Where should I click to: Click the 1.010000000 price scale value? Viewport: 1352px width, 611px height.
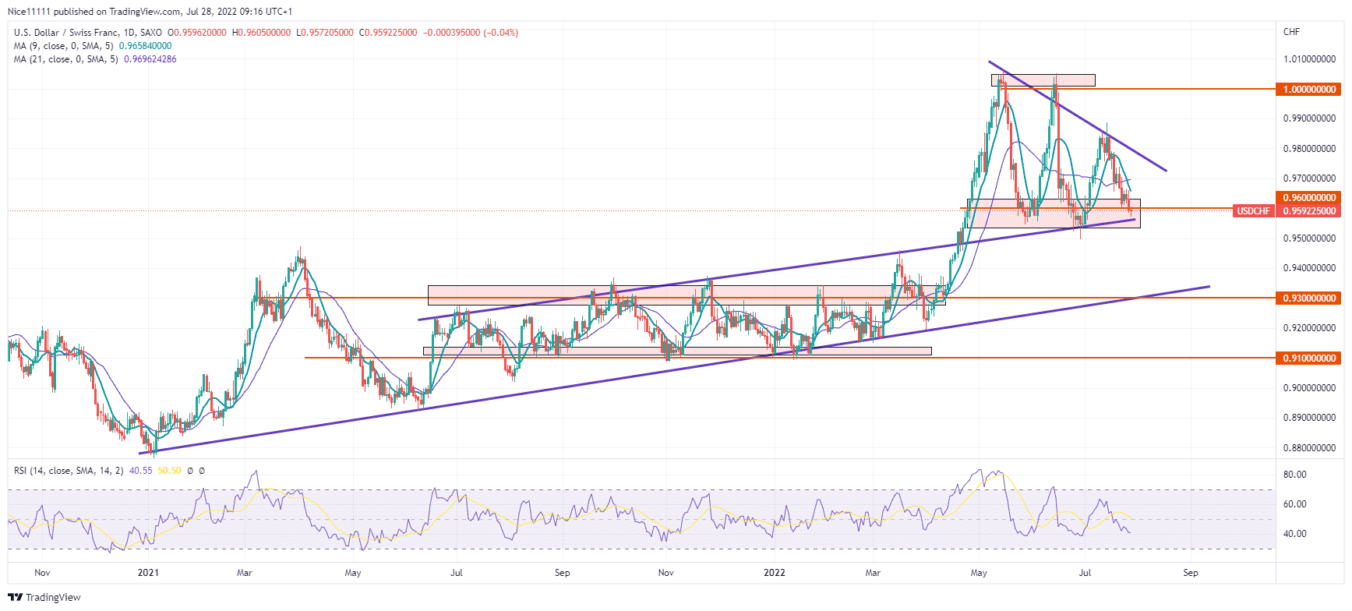[1309, 59]
